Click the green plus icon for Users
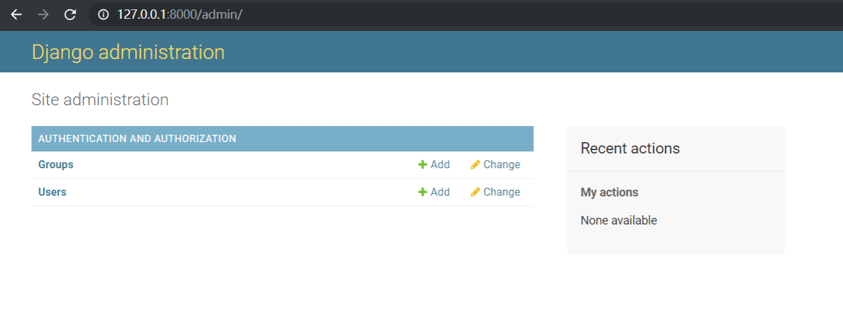 [x=423, y=192]
